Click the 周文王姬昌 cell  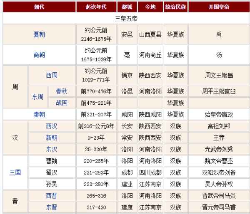pos(219,75)
